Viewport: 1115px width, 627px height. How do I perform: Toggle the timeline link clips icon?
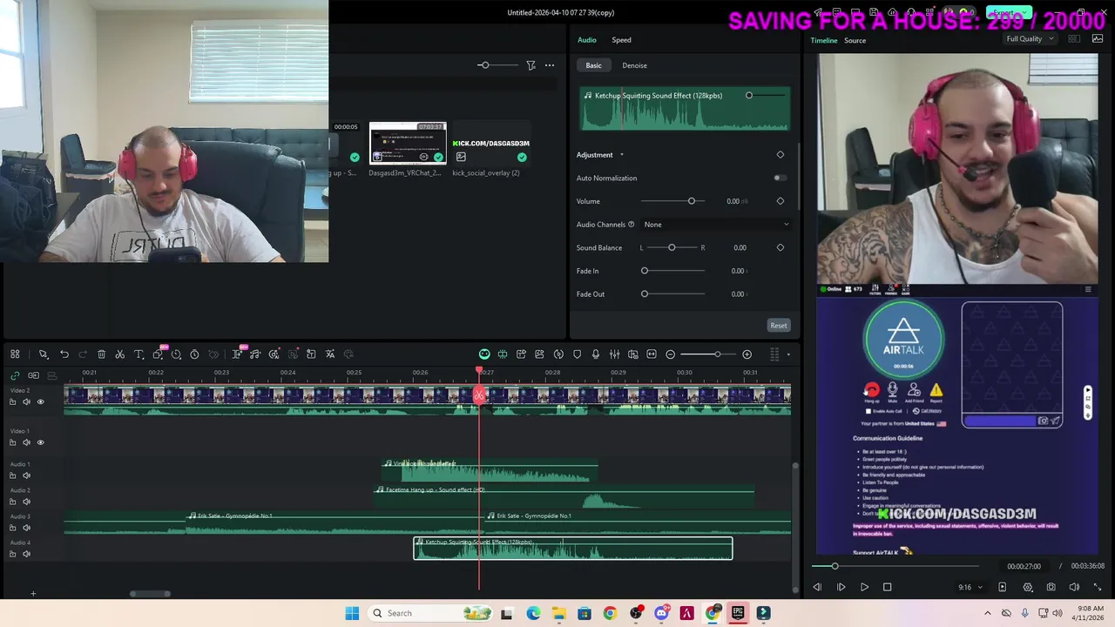coord(15,375)
